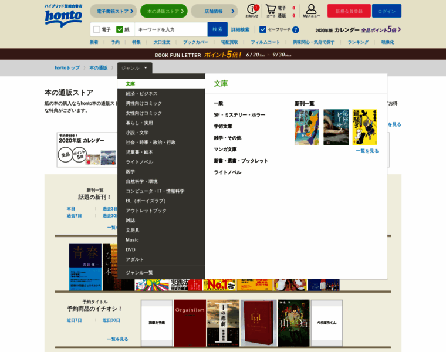Open the Orga(ni)sm book cover
Image resolution: width=446 pixels, height=352 pixels.
click(190, 323)
